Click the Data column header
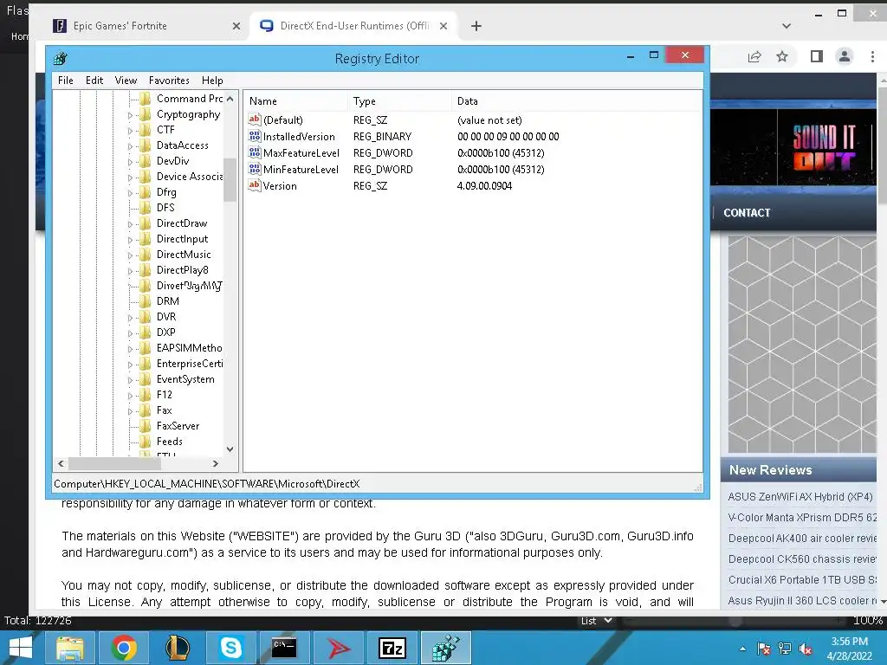 (577, 101)
